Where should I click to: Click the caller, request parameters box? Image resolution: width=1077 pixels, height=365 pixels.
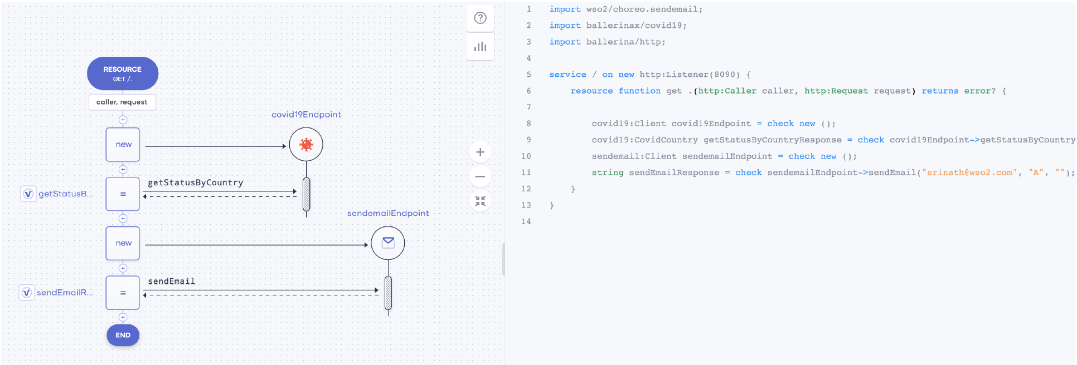pos(122,102)
